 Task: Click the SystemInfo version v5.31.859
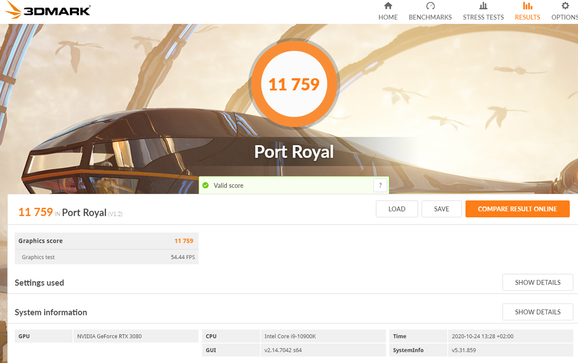click(x=464, y=350)
